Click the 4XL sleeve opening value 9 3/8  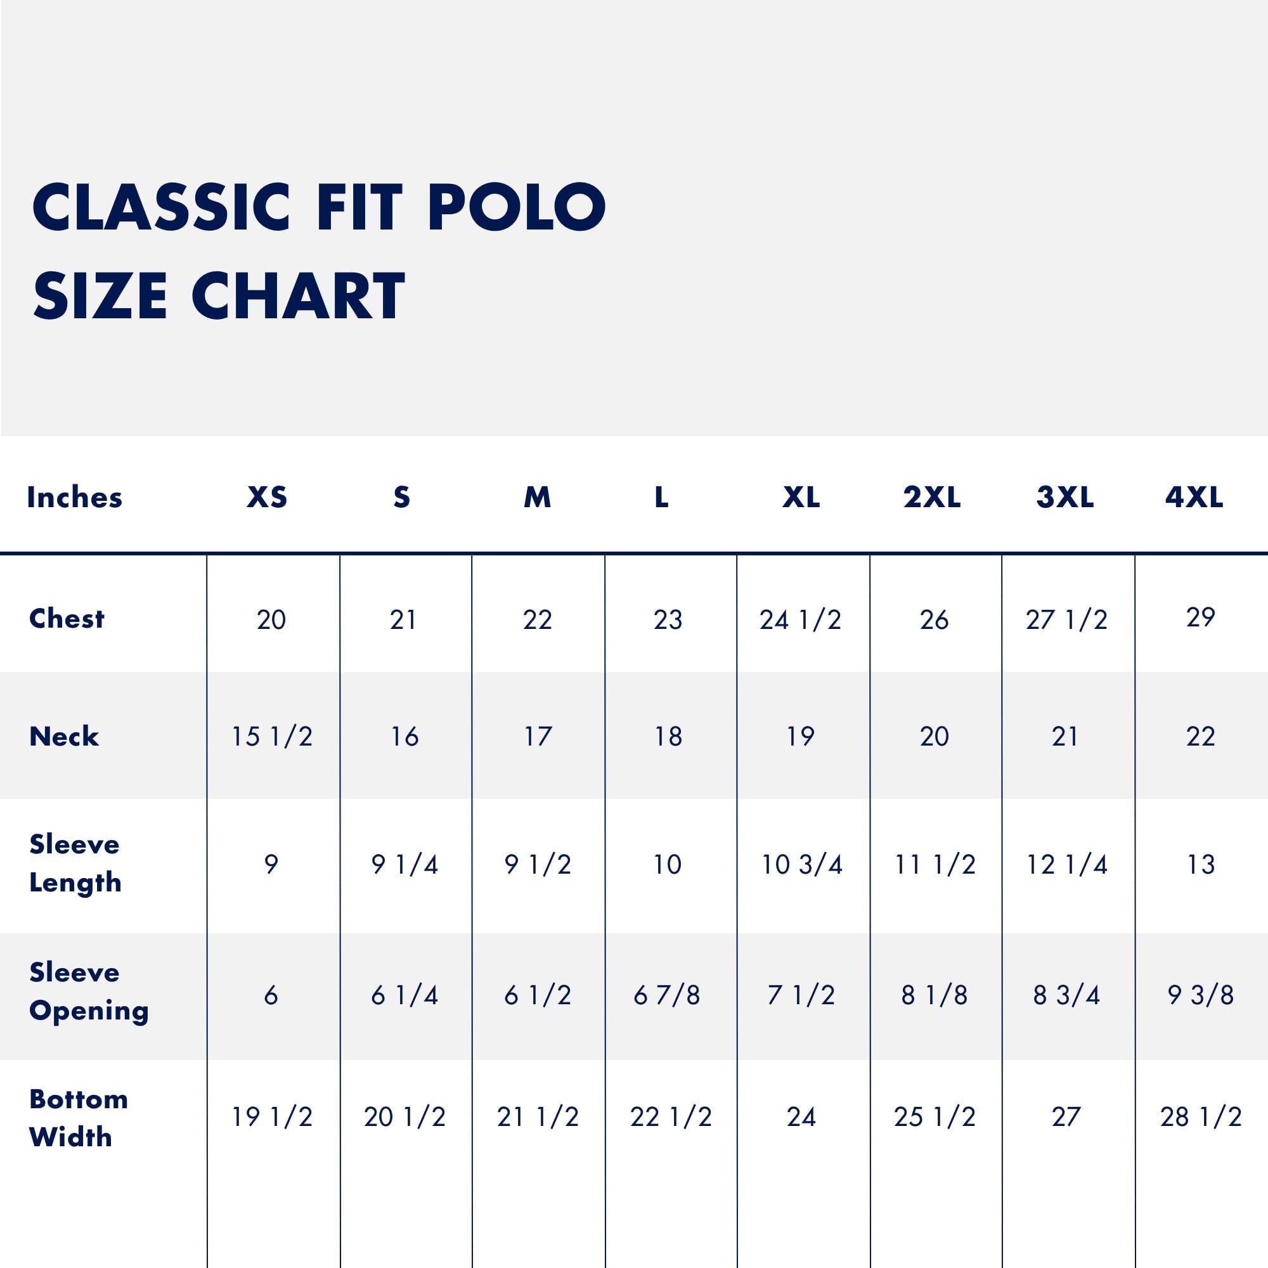point(1200,995)
